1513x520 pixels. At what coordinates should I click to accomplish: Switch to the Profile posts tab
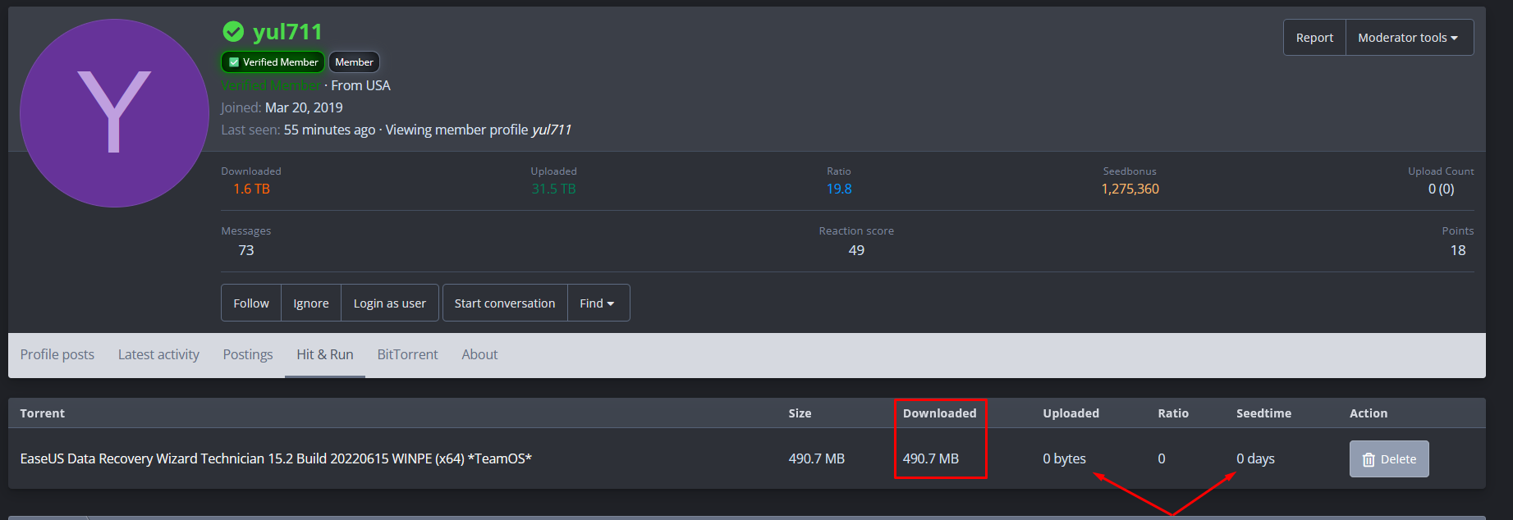pyautogui.click(x=57, y=354)
